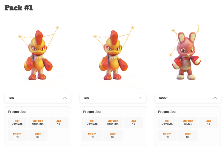The width and height of the screenshot is (224, 149).
Task: Click Rabbit's Edge property tile
Action: 188,135
